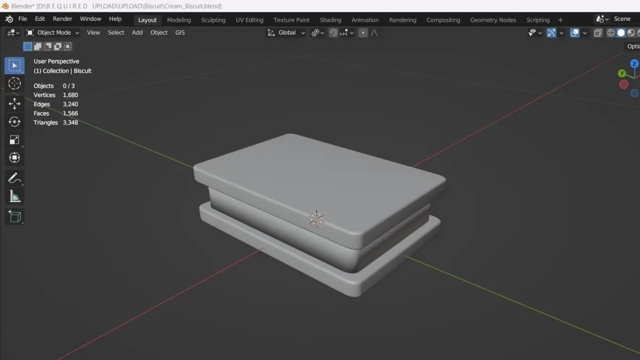
Task: Switch to the Texture Paint workspace
Action: 292,20
